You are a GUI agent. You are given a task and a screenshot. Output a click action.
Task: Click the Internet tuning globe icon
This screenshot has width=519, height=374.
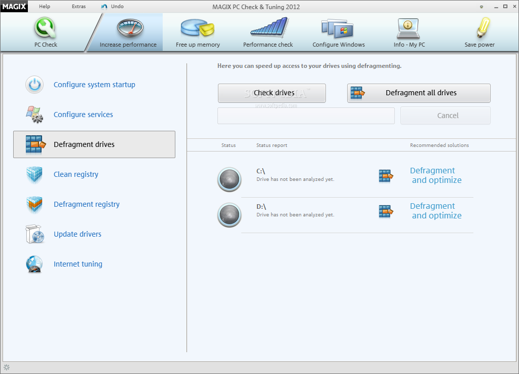(x=34, y=264)
